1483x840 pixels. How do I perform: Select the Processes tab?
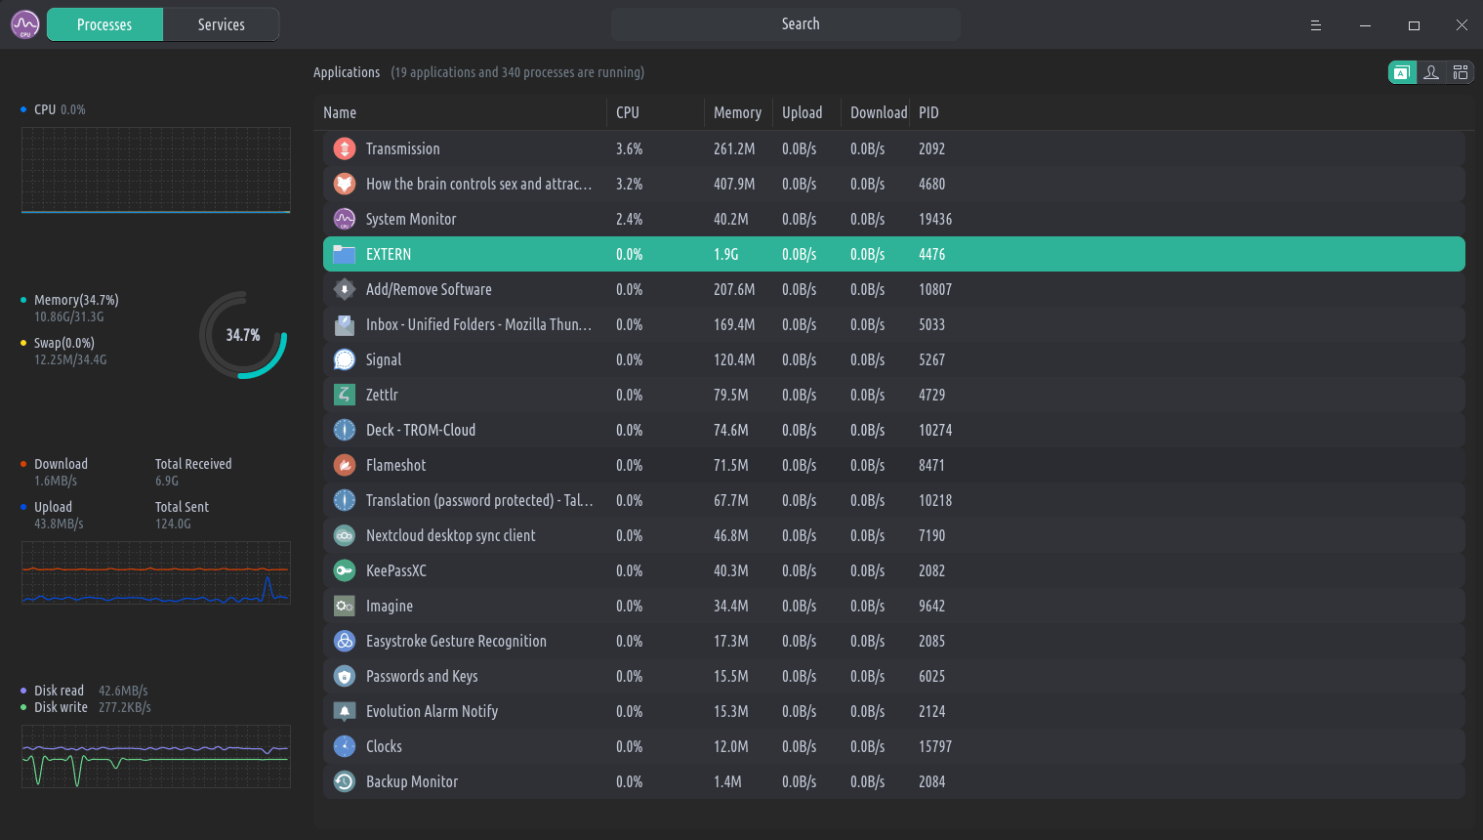(104, 24)
